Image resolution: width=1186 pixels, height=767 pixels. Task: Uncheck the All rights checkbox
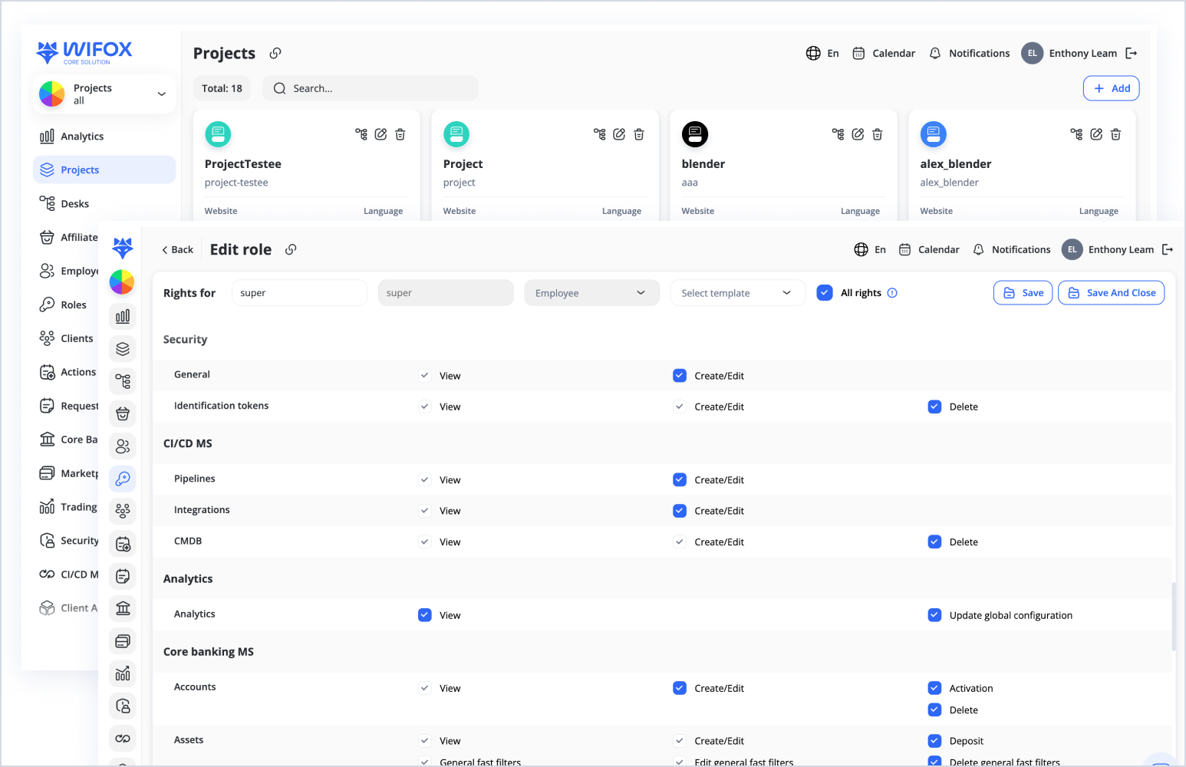(825, 293)
